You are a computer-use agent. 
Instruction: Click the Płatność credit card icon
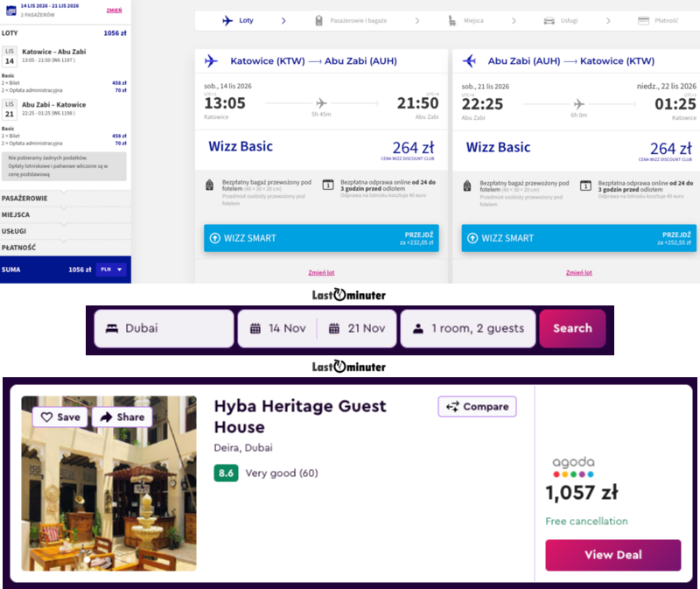point(643,20)
